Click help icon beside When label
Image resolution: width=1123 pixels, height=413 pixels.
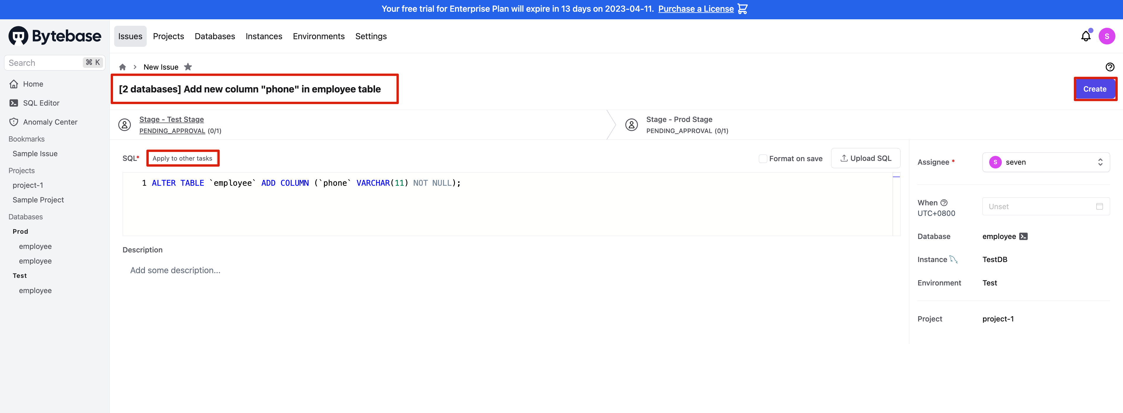click(x=944, y=203)
